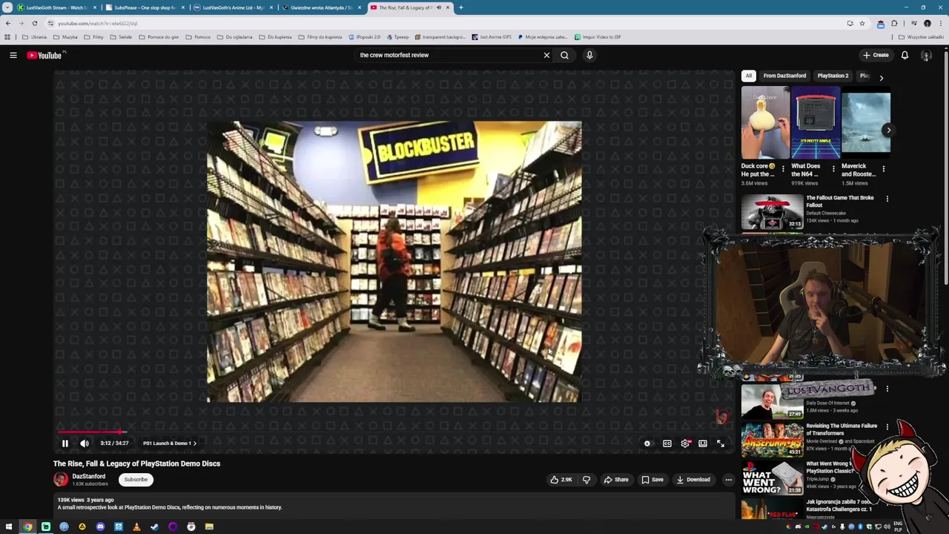
Task: Pause the video playback
Action: (65, 444)
